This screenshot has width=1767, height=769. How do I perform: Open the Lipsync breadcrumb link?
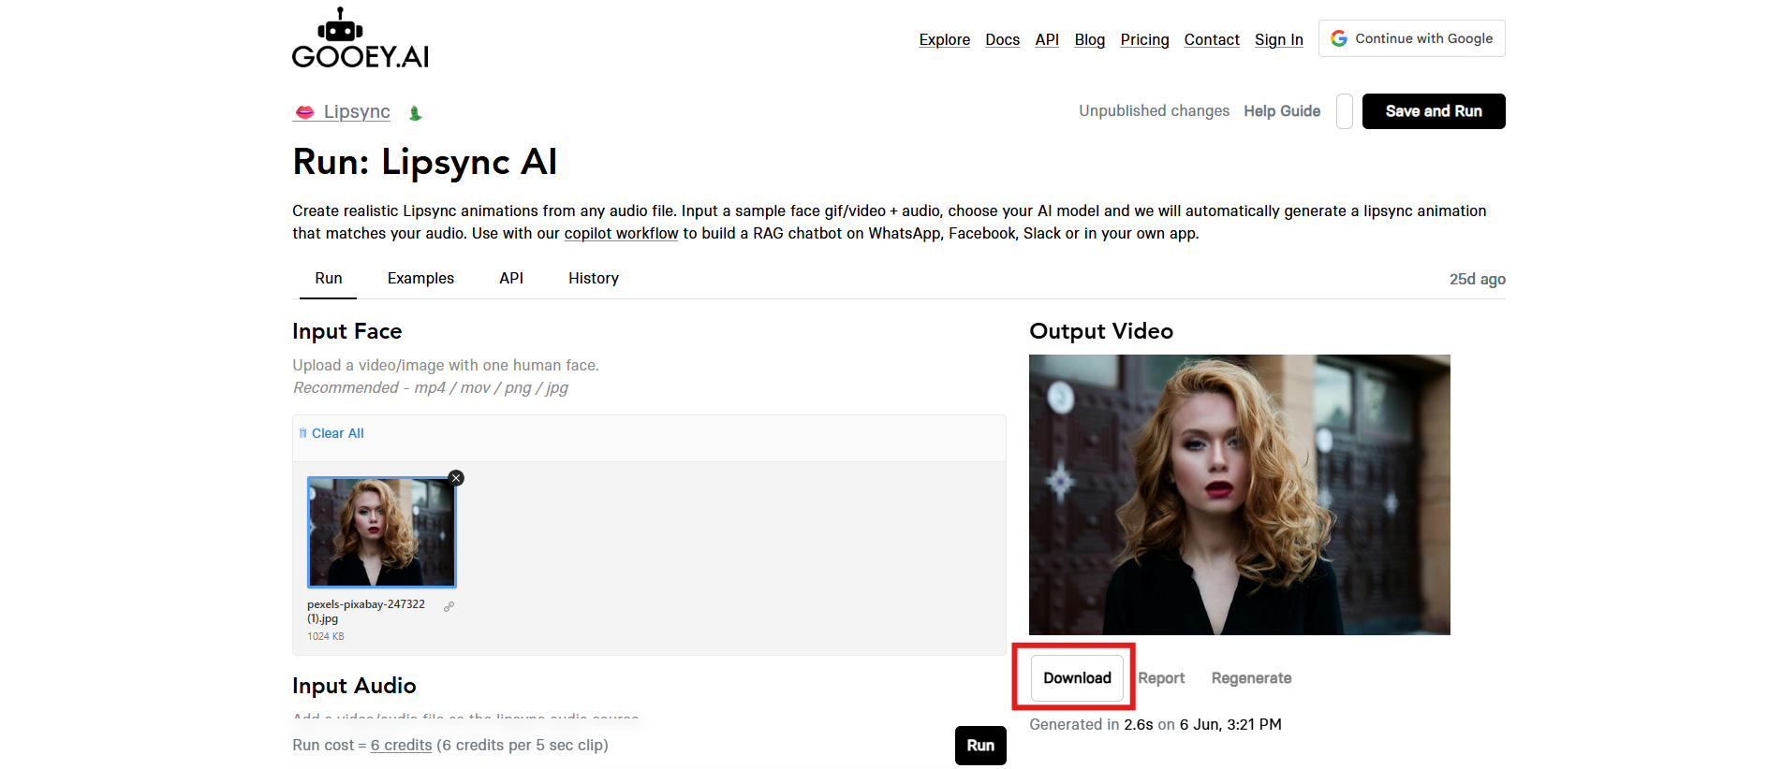point(357,111)
